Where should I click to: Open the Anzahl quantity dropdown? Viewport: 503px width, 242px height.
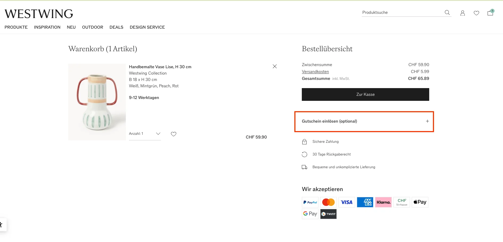point(145,134)
